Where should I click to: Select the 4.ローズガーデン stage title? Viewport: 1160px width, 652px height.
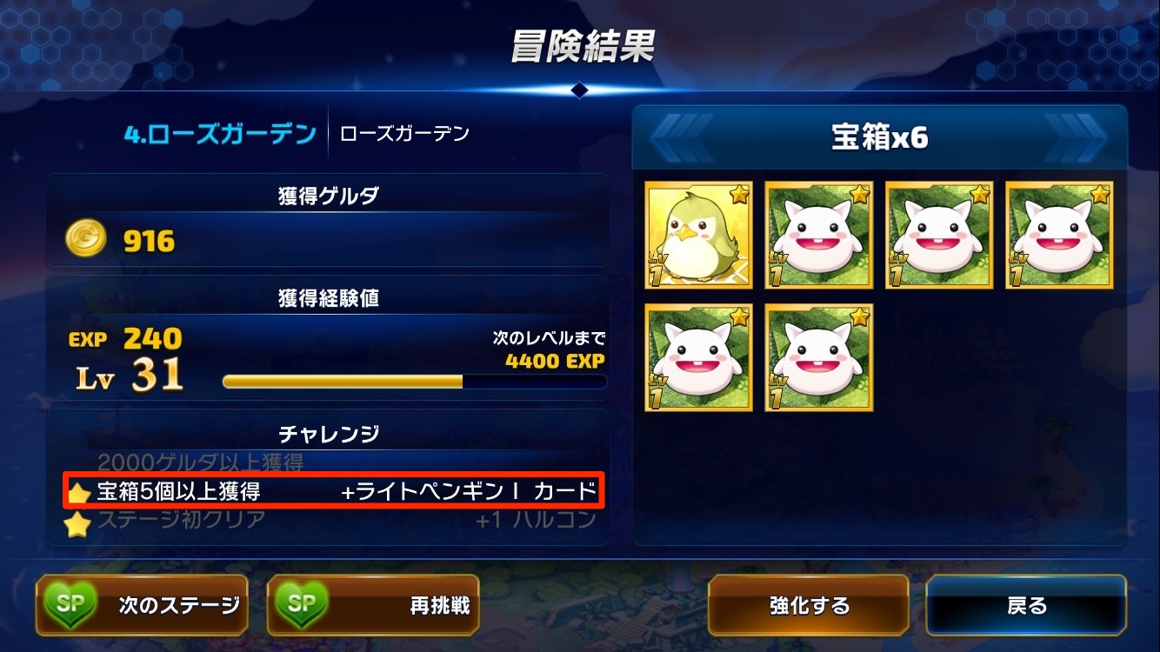[220, 135]
